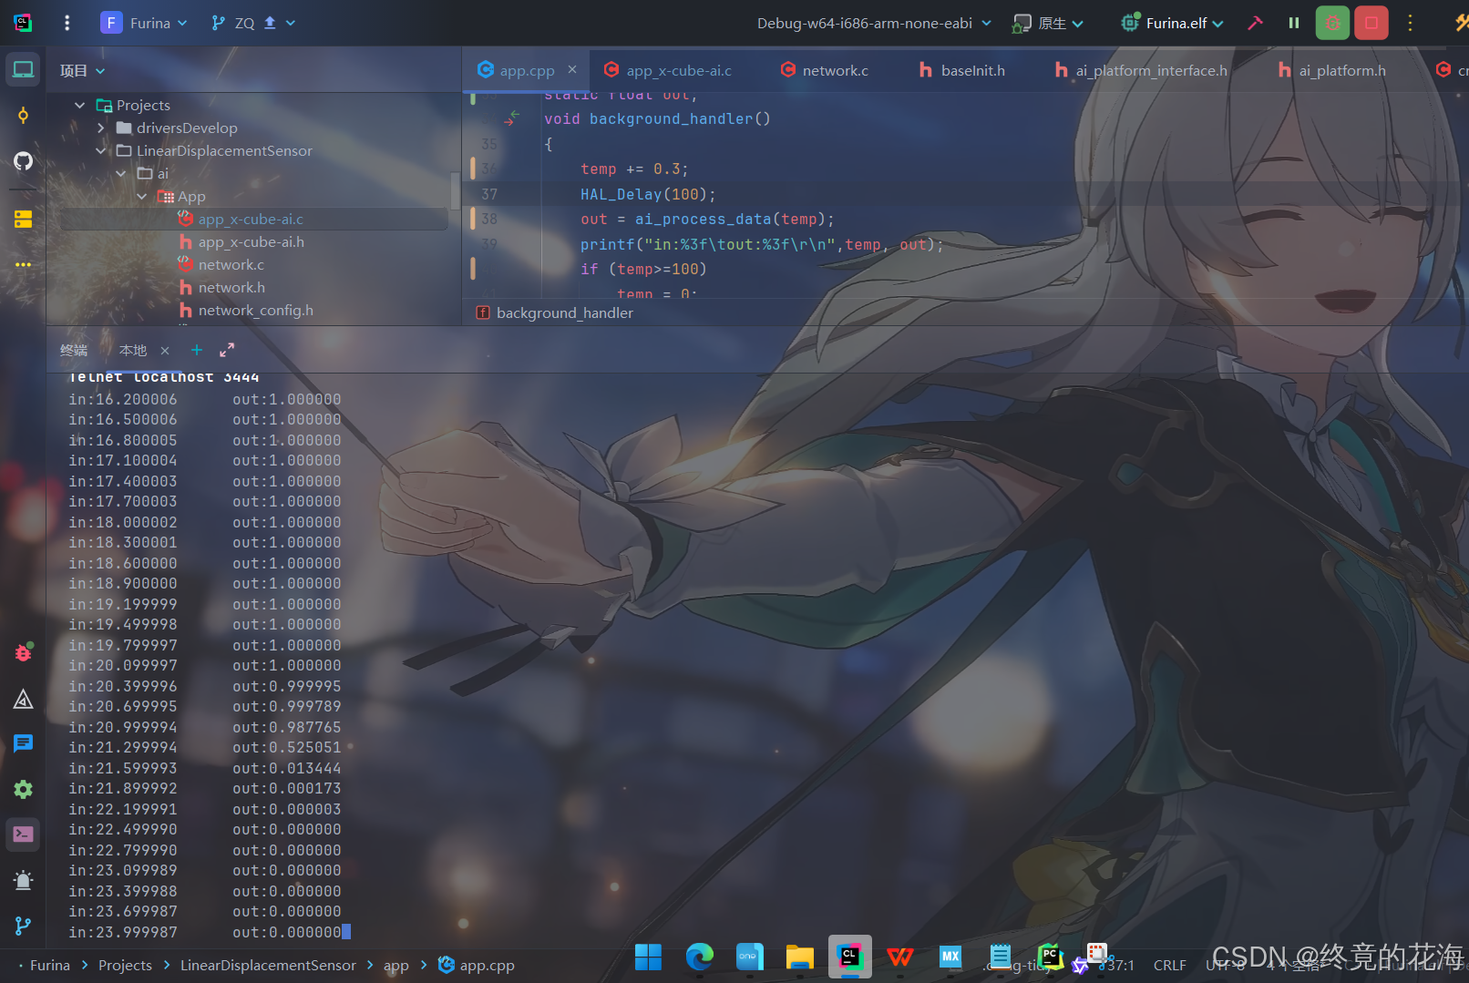Build project with the hammer icon

point(1255,23)
